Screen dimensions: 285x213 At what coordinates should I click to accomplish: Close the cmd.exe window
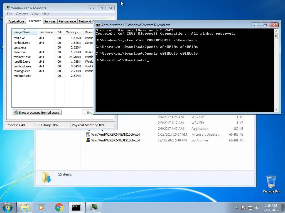click(274, 25)
